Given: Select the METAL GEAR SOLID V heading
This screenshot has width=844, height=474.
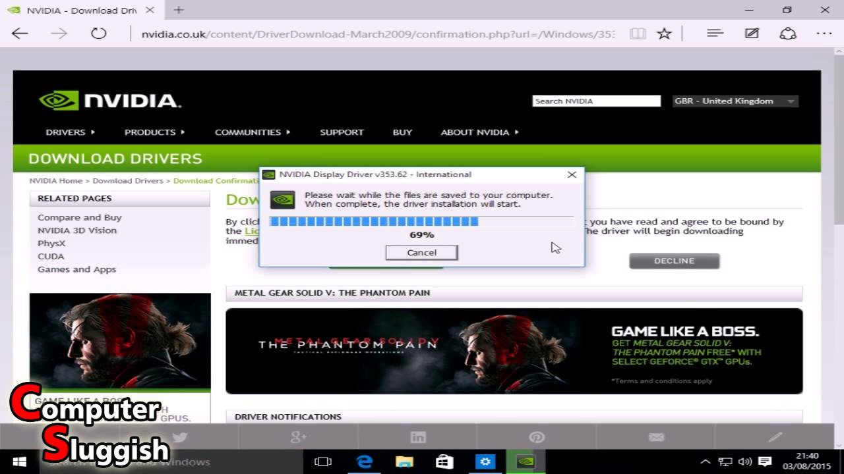Looking at the screenshot, I should coord(332,293).
